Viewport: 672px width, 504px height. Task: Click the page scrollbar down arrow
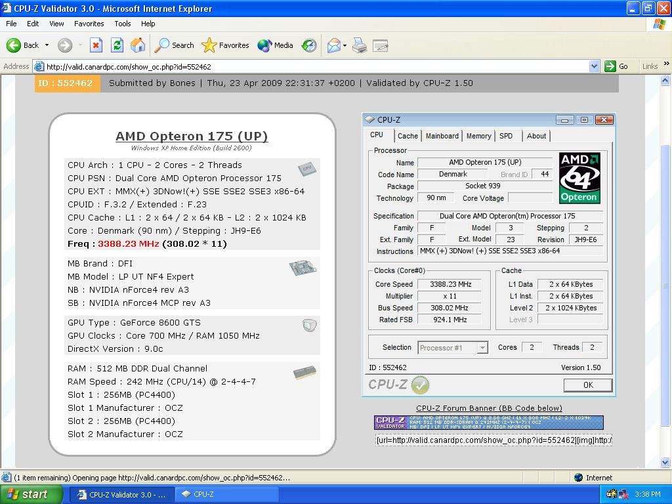[x=665, y=462]
